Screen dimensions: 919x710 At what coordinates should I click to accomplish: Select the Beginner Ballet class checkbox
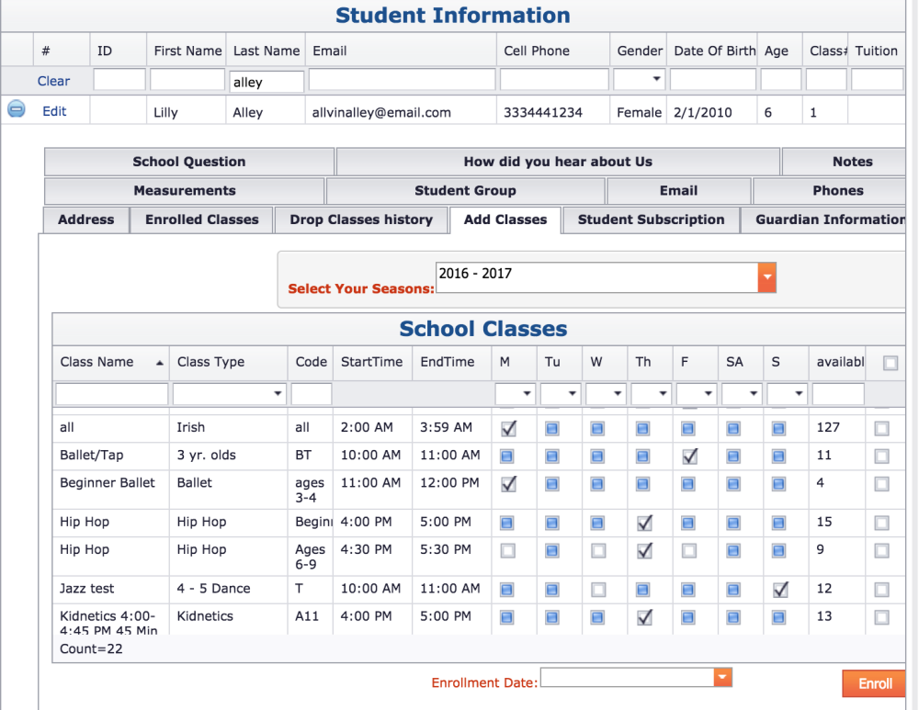(881, 484)
